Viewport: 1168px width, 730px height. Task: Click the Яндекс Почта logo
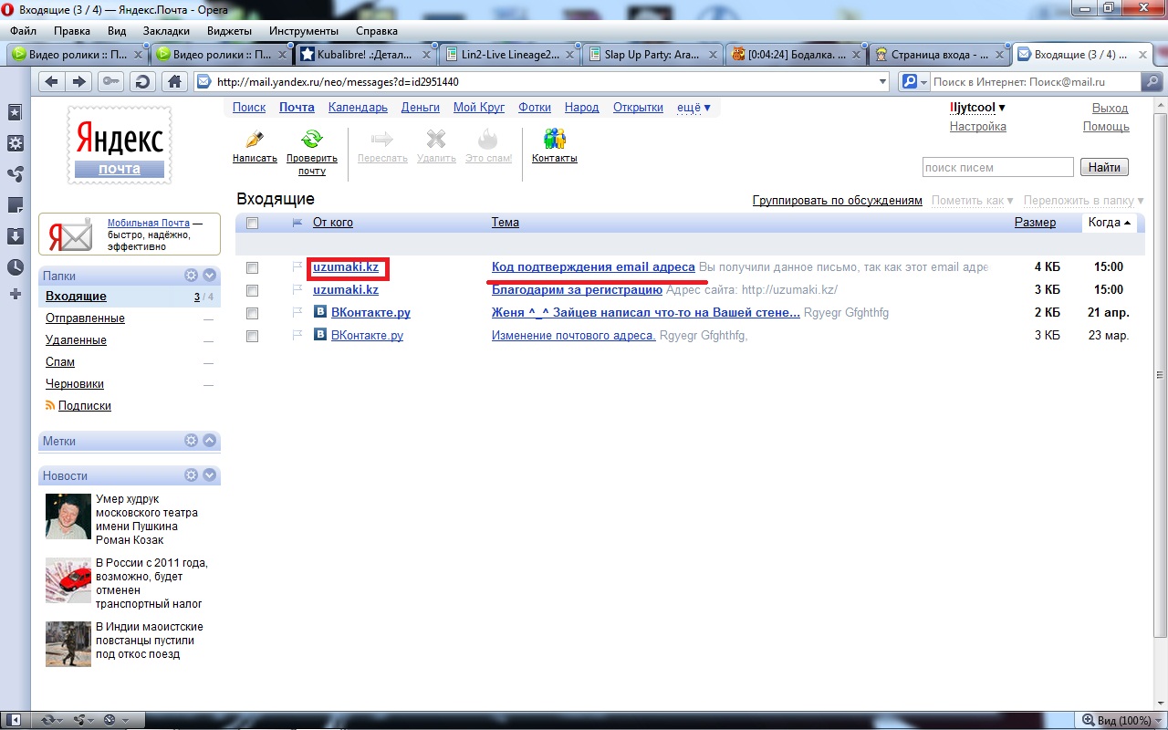120,144
